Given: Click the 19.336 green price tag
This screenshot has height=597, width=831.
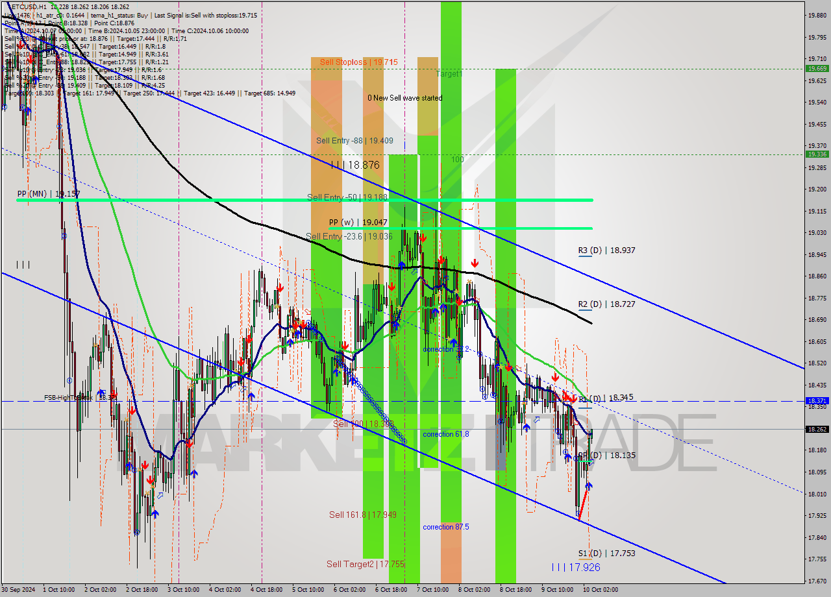Looking at the screenshot, I should (x=817, y=154).
